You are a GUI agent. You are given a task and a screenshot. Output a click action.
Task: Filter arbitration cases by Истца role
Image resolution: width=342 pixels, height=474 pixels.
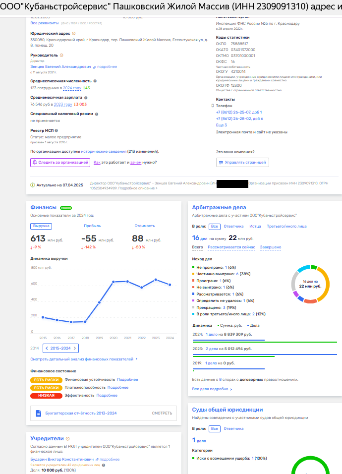point(255,227)
